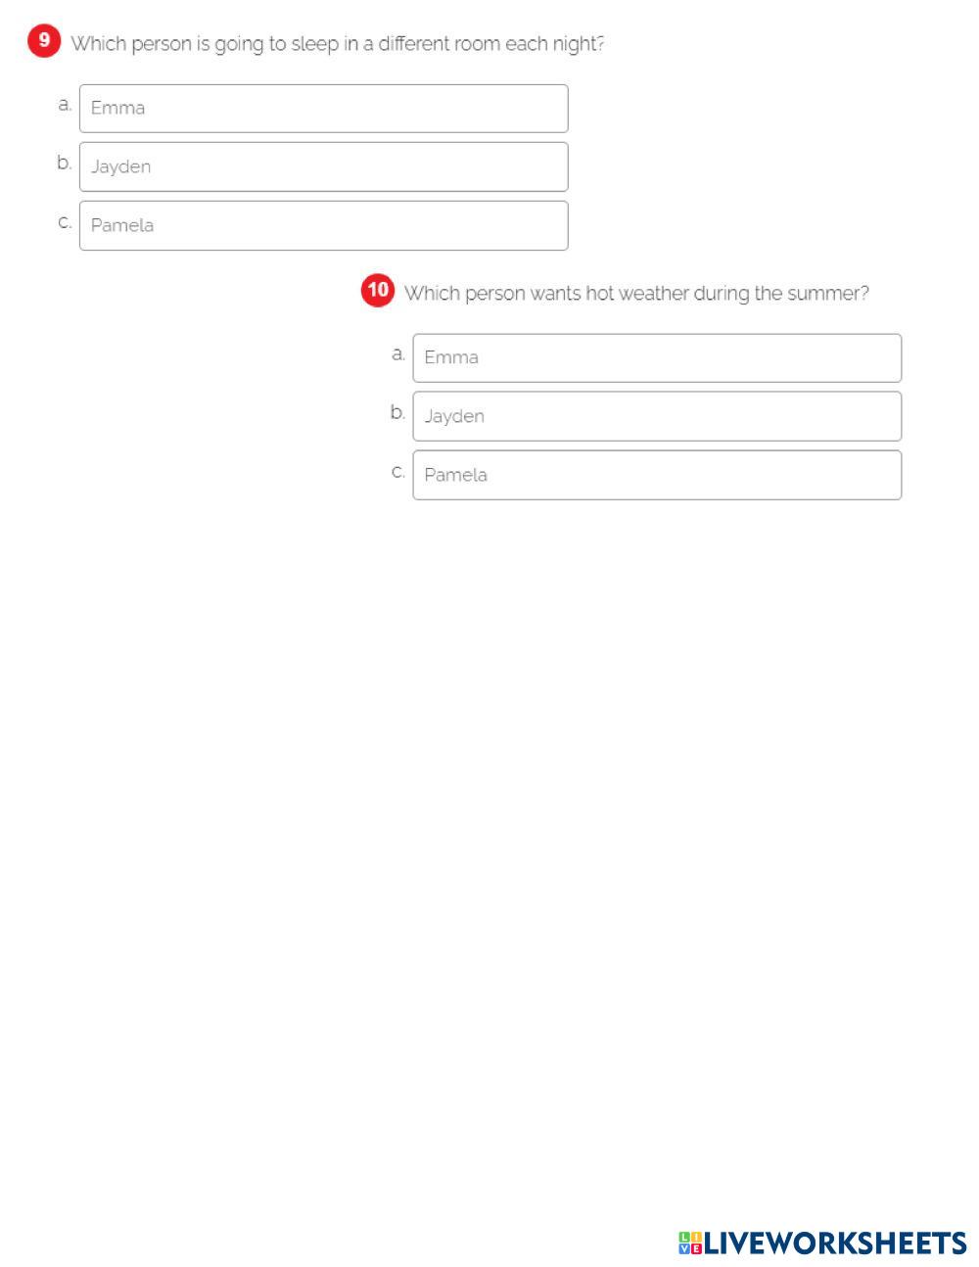The height and width of the screenshot is (1267, 979).
Task: Click the 'a.' label in question 10
Action: coord(397,353)
